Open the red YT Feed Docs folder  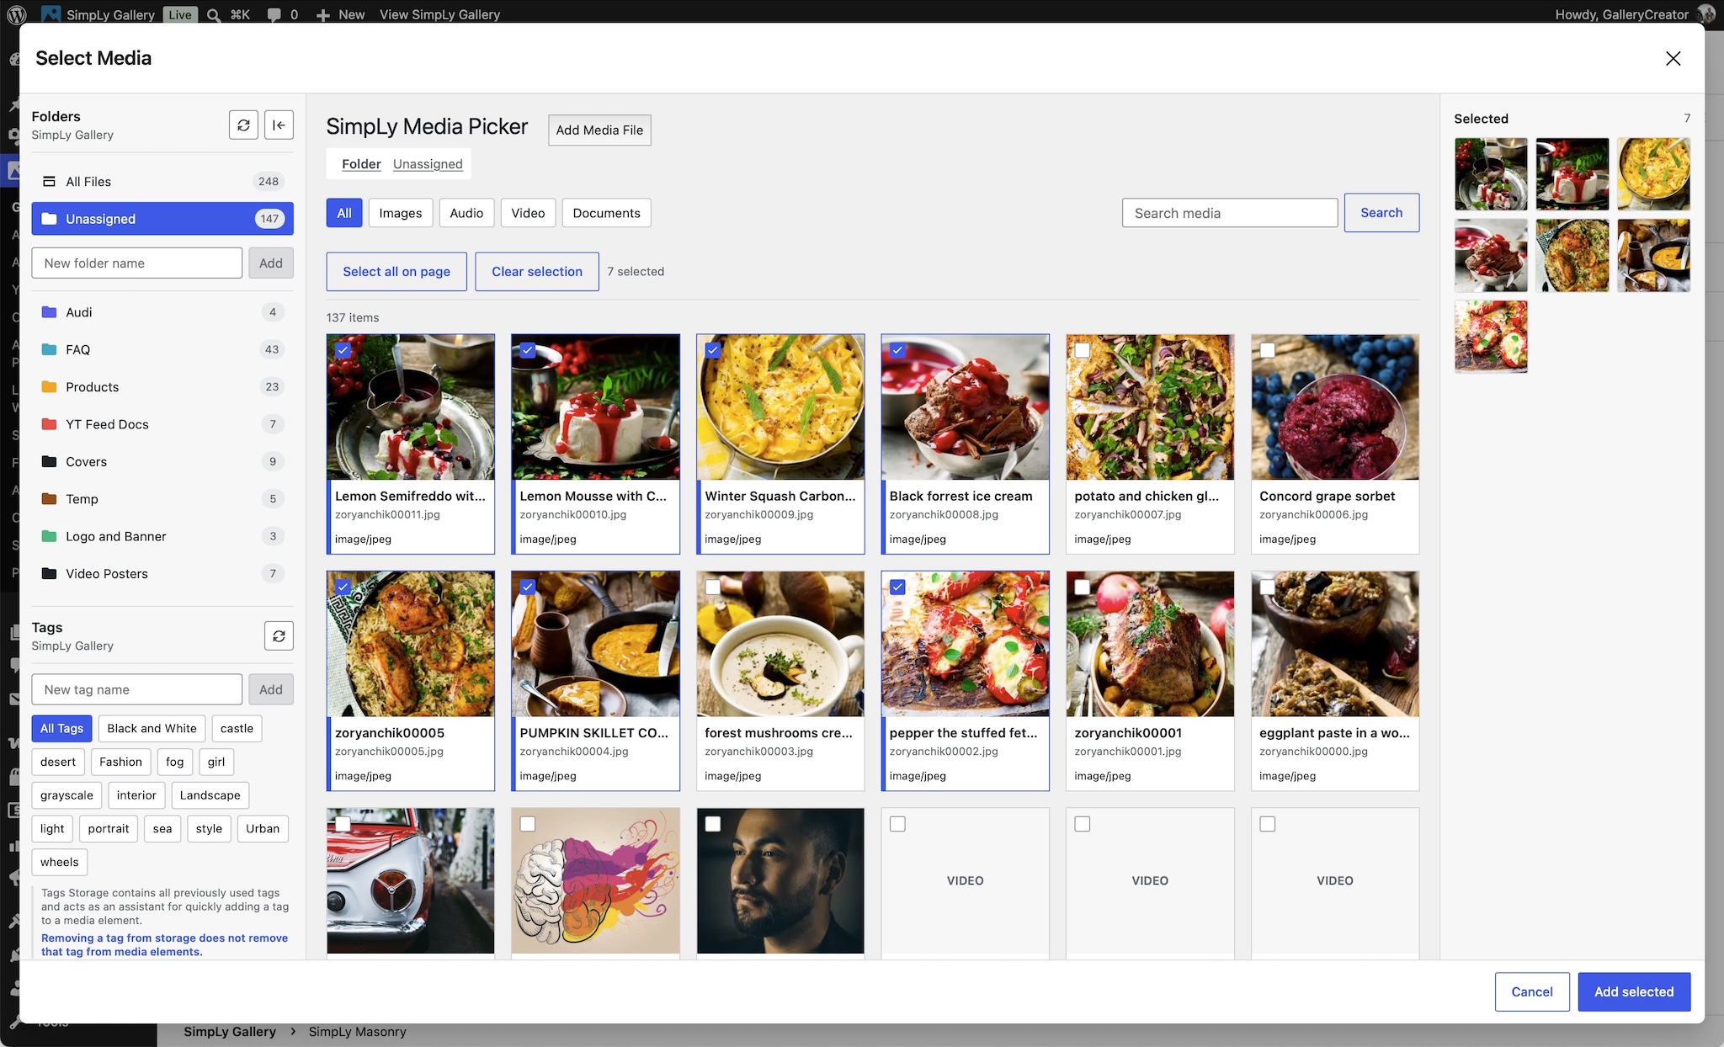coord(49,424)
